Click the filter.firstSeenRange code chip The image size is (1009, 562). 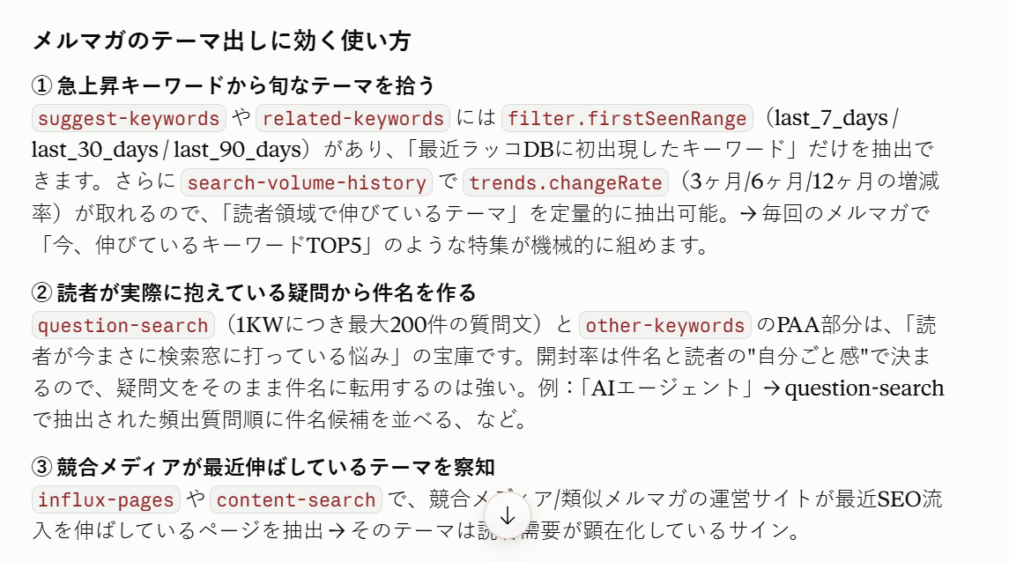click(627, 118)
